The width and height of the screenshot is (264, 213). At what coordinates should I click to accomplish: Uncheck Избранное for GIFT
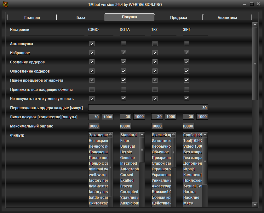coord(187,53)
